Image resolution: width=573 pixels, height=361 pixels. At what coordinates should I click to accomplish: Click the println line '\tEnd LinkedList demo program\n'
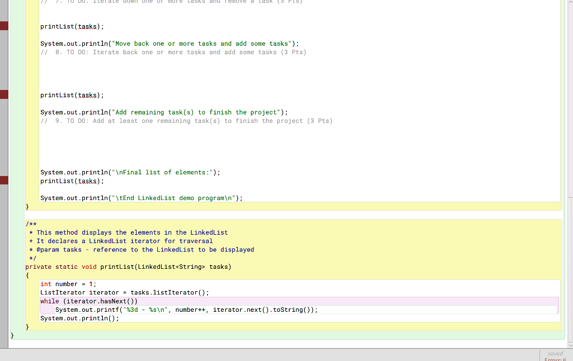click(142, 198)
